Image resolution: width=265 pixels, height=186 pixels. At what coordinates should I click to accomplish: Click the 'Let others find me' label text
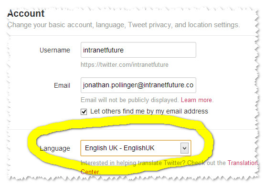(x=149, y=112)
